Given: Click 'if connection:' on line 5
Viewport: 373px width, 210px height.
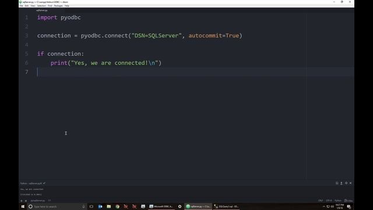Looking at the screenshot, I should pos(61,54).
